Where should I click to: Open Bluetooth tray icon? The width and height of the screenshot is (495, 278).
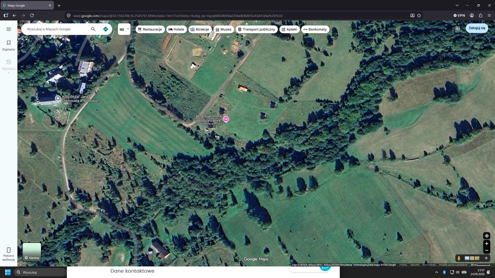click(x=444, y=272)
